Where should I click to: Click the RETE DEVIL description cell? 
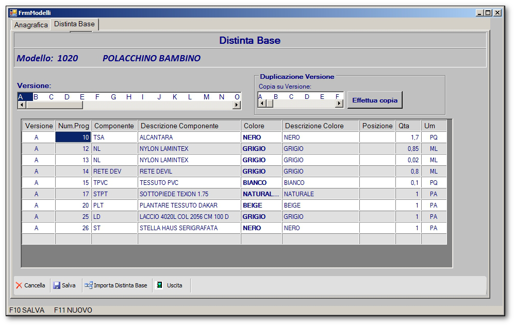[189, 171]
